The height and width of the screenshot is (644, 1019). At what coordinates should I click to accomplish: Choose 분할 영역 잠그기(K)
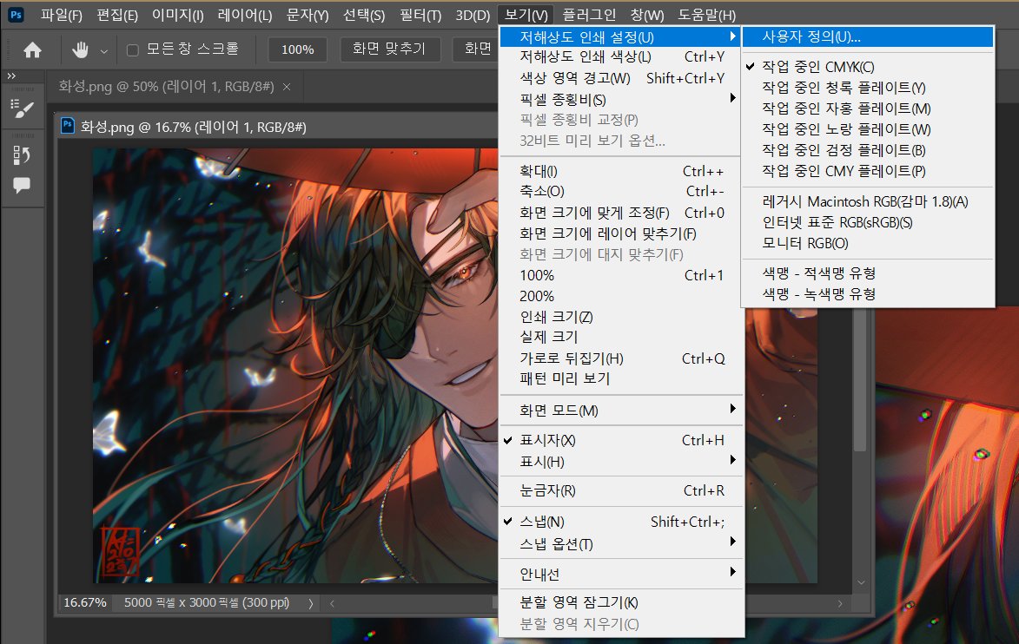[620, 602]
